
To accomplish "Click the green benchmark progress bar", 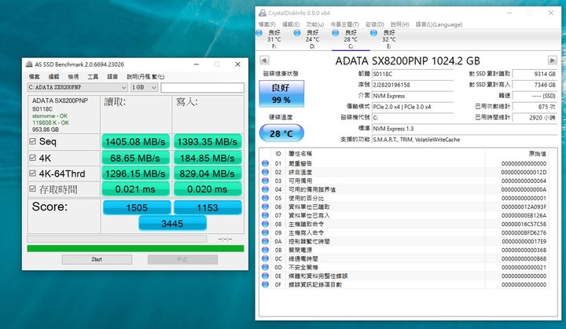I will 135,248.
